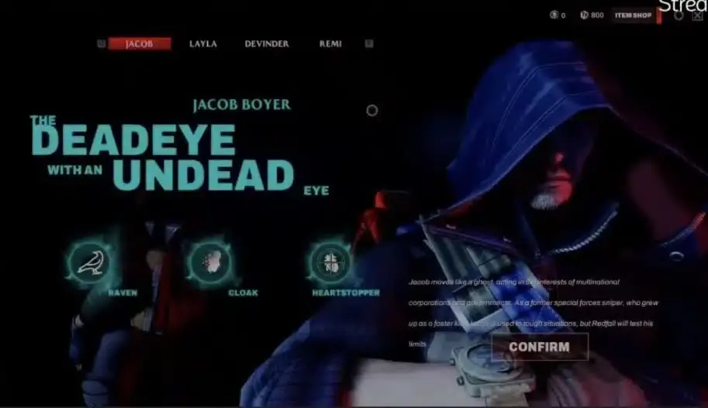Switch to the LAYLA character tab
This screenshot has height=408, width=708.
coord(203,43)
